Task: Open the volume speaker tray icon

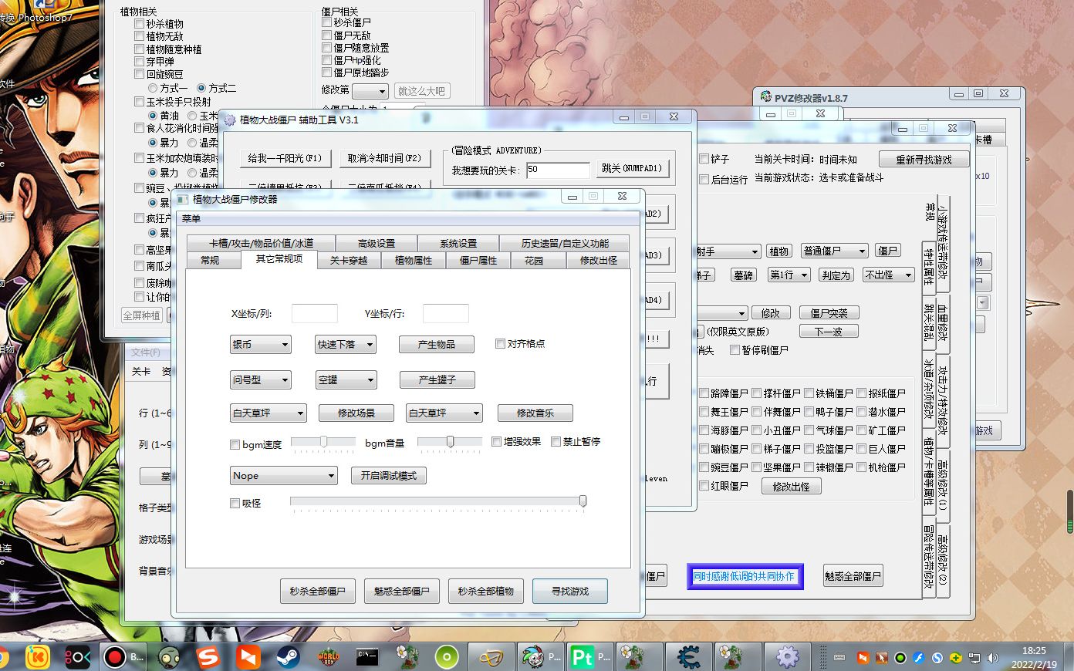Action: pyautogui.click(x=992, y=658)
